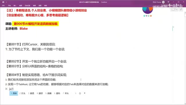Click the line 【第003节】分析UI界面的结构+表格的结构
The width and height of the screenshot is (186, 105).
pyautogui.click(x=34, y=66)
